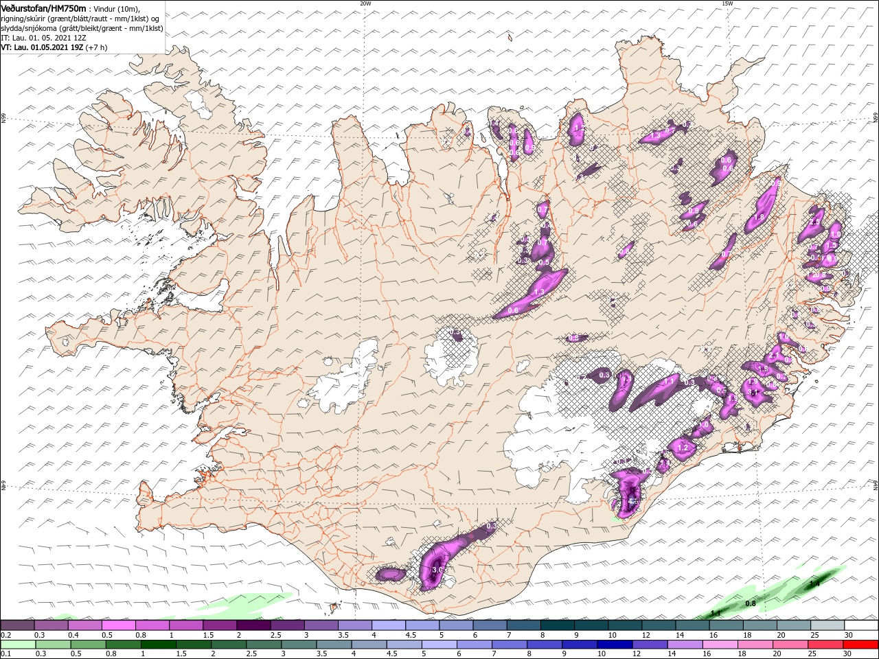Click the '20W' longitude label
The image size is (879, 659).
[365, 3]
